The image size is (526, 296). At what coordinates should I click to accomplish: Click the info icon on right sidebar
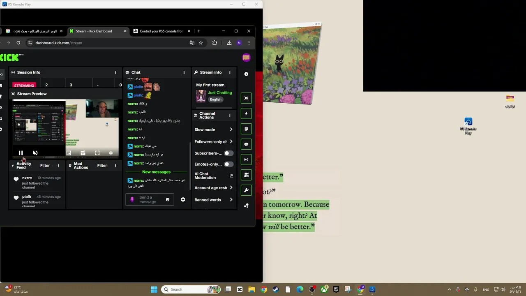[x=246, y=74]
